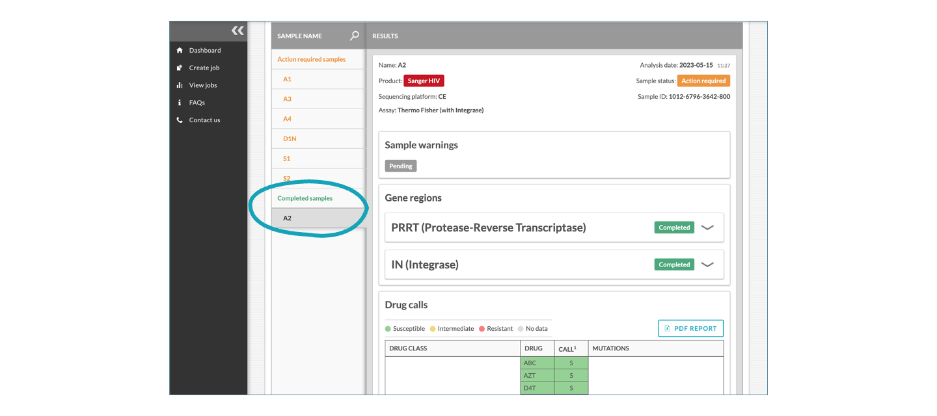Select sample S1 in the list
The image size is (937, 416).
(x=318, y=159)
